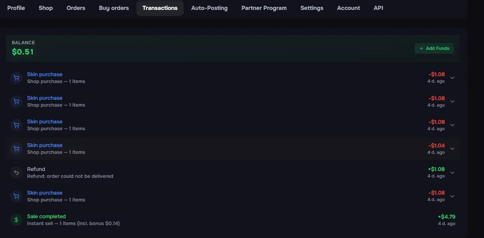The image size is (484, 238).
Task: Click the 'Instant sell — 1 items' description
Action: 74,224
